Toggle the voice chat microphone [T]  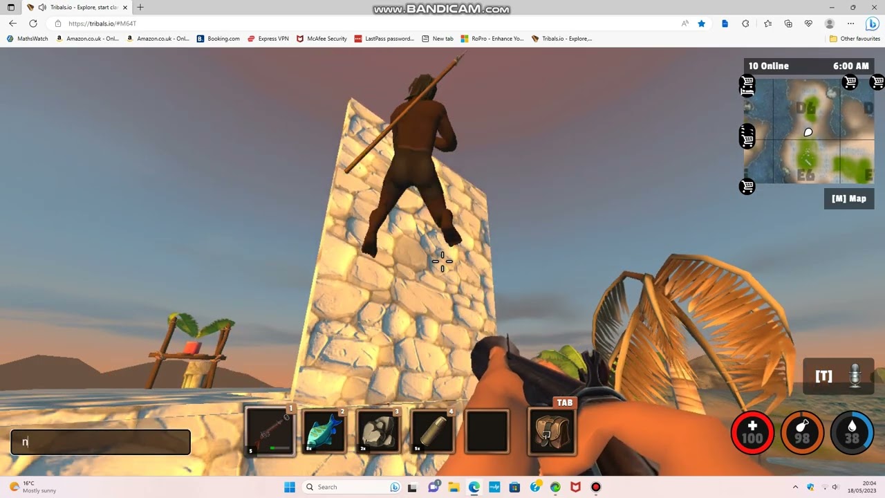839,376
